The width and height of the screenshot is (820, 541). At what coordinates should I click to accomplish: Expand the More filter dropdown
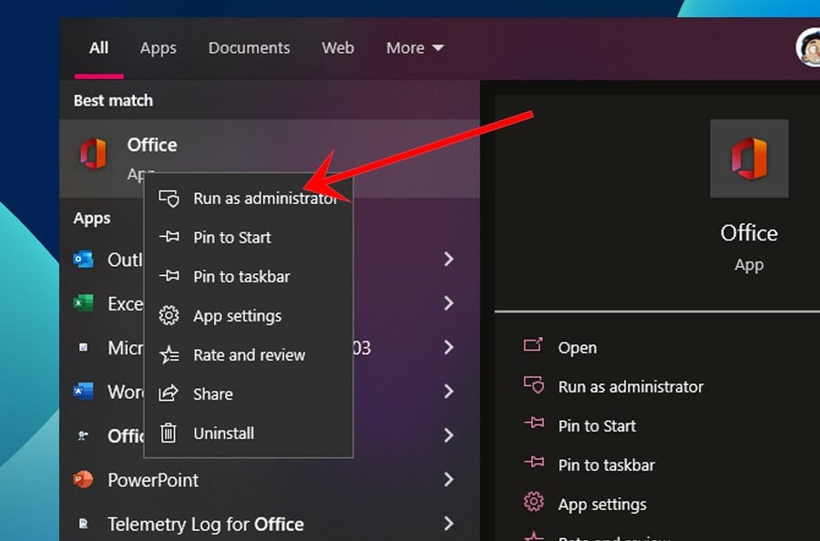click(x=415, y=47)
